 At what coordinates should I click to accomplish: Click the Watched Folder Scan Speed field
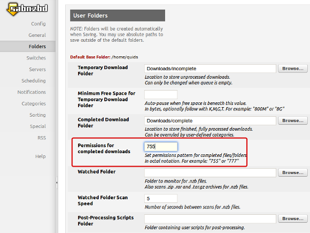(x=161, y=199)
